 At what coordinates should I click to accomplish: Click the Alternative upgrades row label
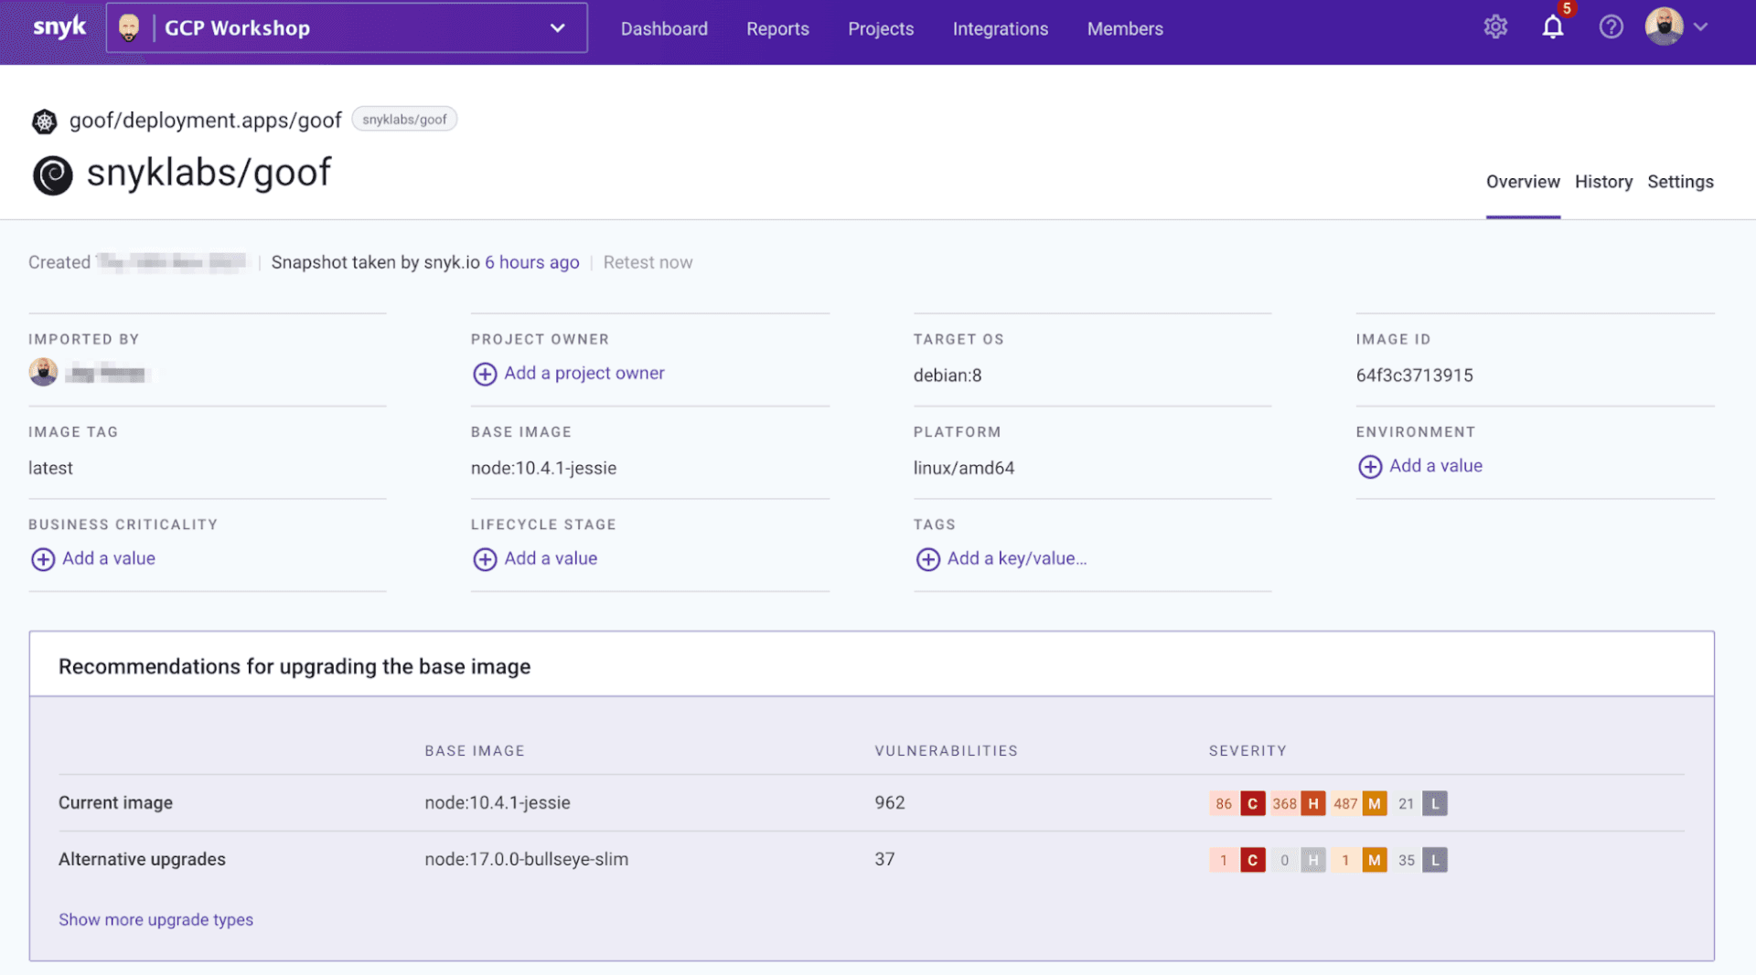[x=142, y=859]
